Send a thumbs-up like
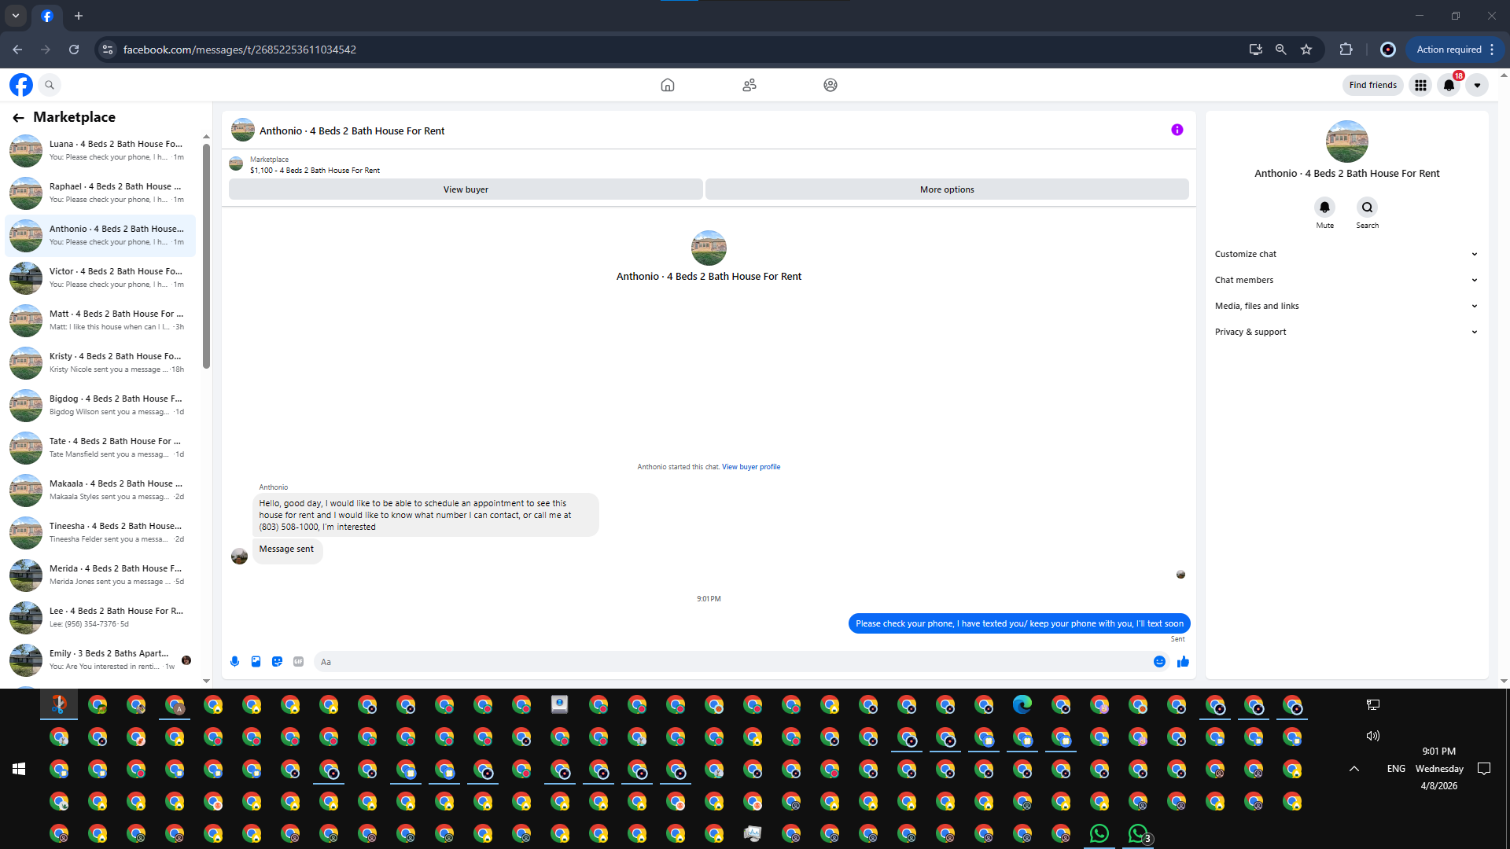 1183,662
